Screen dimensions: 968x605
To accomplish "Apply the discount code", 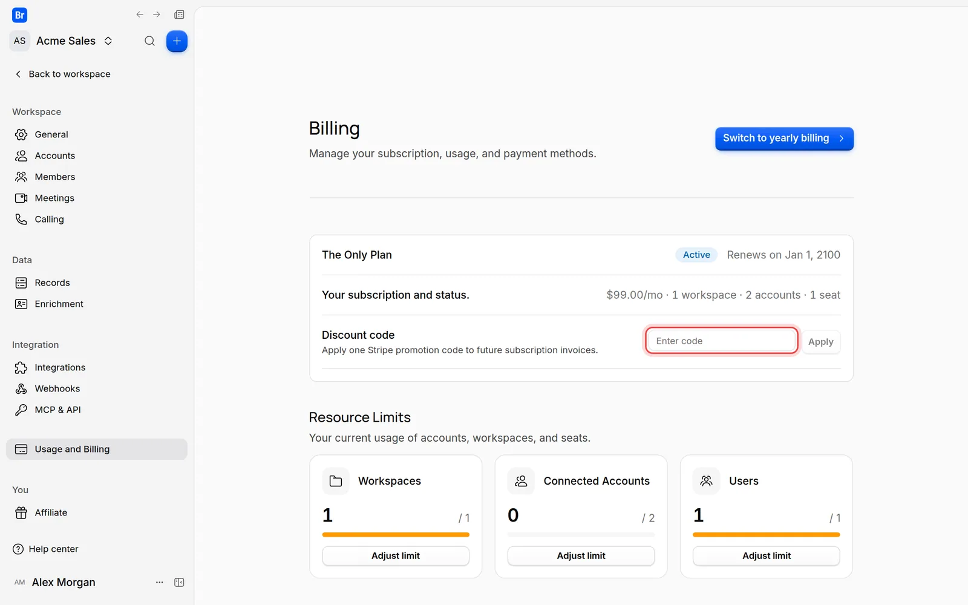I will click(821, 342).
